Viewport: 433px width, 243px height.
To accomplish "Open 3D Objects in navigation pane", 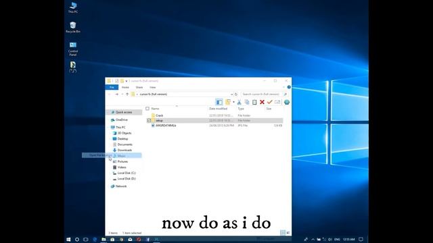I will coord(124,133).
